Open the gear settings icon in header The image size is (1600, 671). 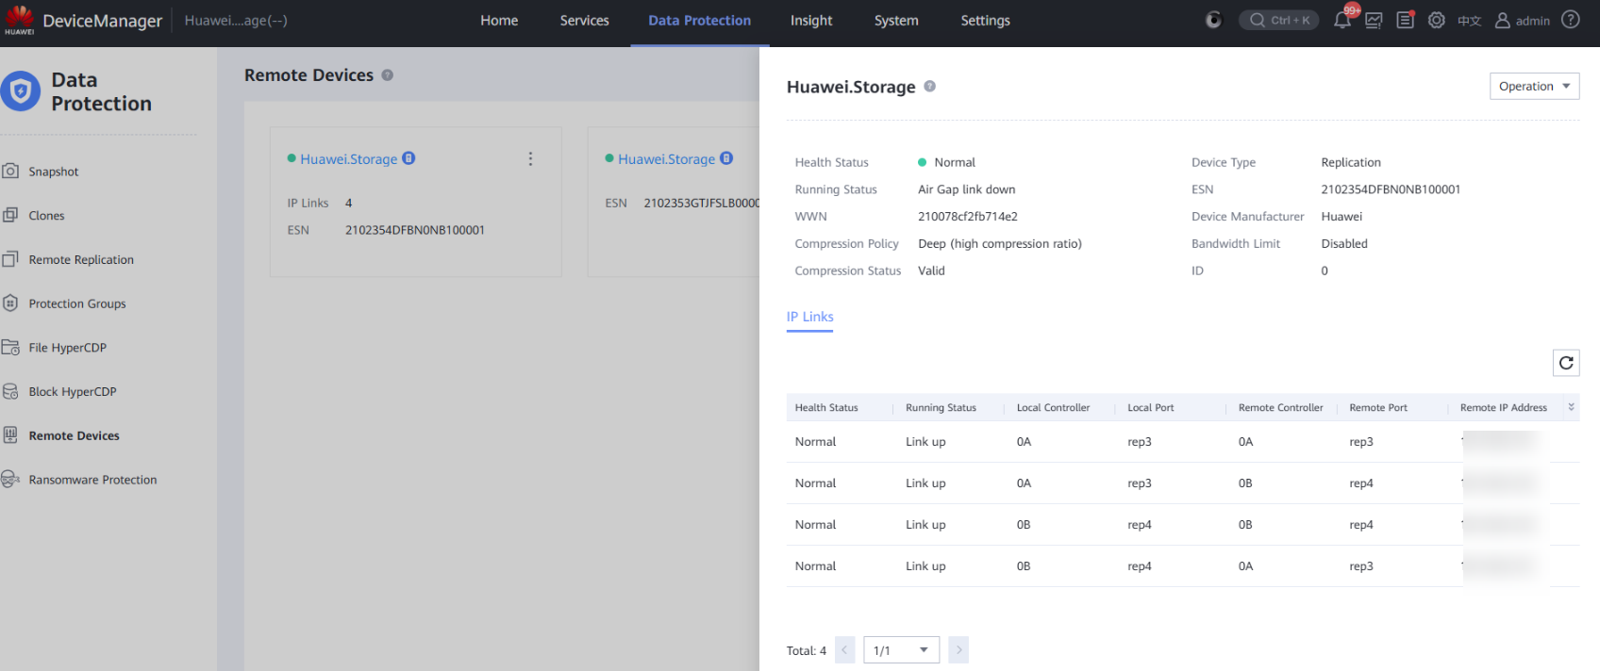pos(1436,20)
